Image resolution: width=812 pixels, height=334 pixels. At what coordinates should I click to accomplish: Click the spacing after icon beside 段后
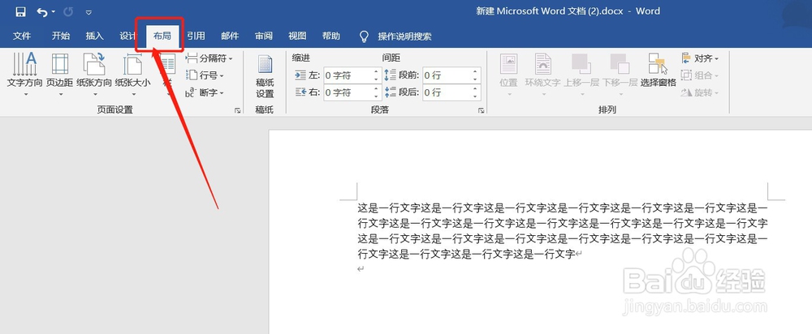(390, 92)
